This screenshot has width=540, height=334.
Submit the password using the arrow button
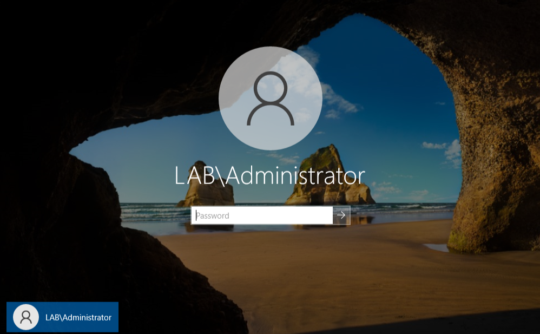(341, 215)
